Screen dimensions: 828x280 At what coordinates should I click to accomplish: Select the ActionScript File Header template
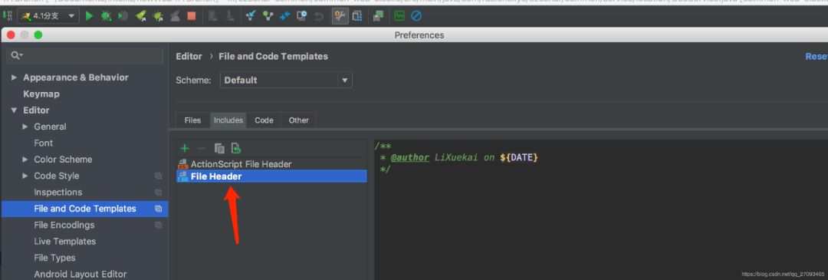(271, 164)
